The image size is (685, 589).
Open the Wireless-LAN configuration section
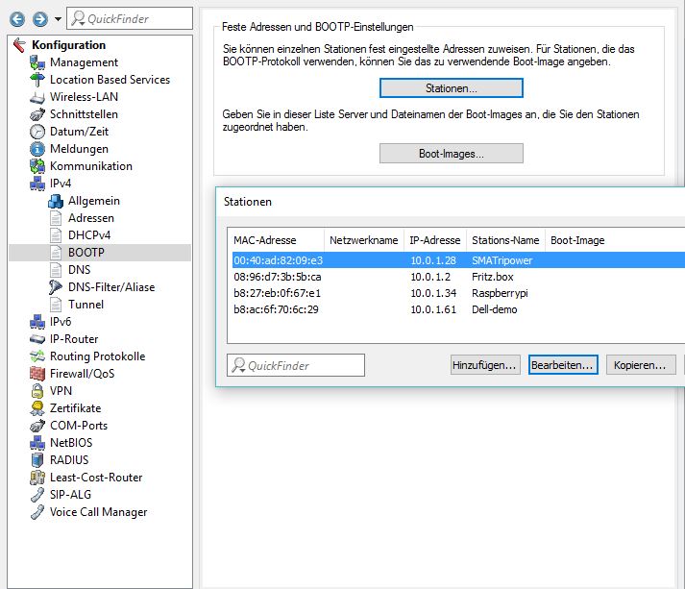[x=84, y=97]
